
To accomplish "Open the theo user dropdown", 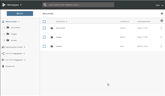I will tap(160, 5).
